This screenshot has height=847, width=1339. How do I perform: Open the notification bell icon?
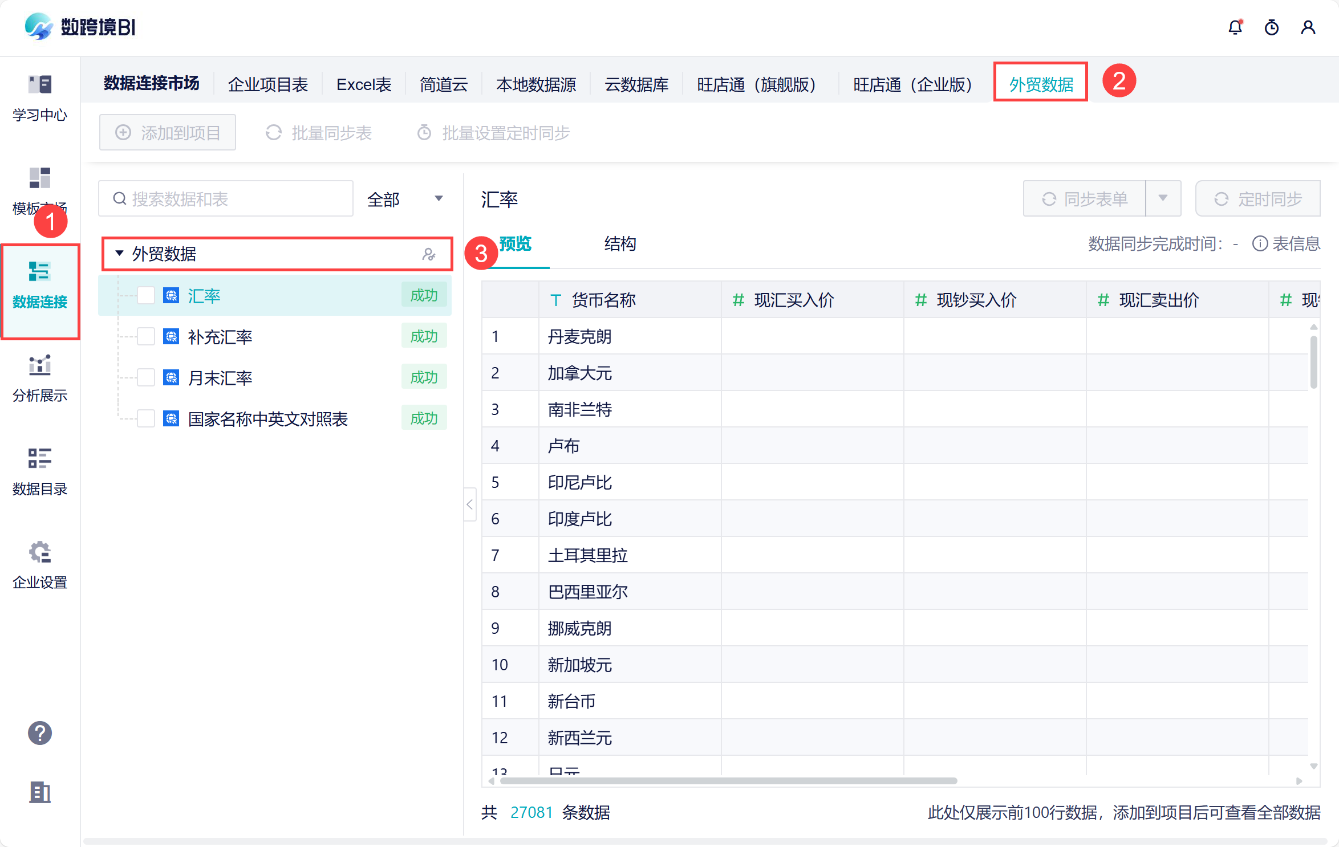[1235, 27]
